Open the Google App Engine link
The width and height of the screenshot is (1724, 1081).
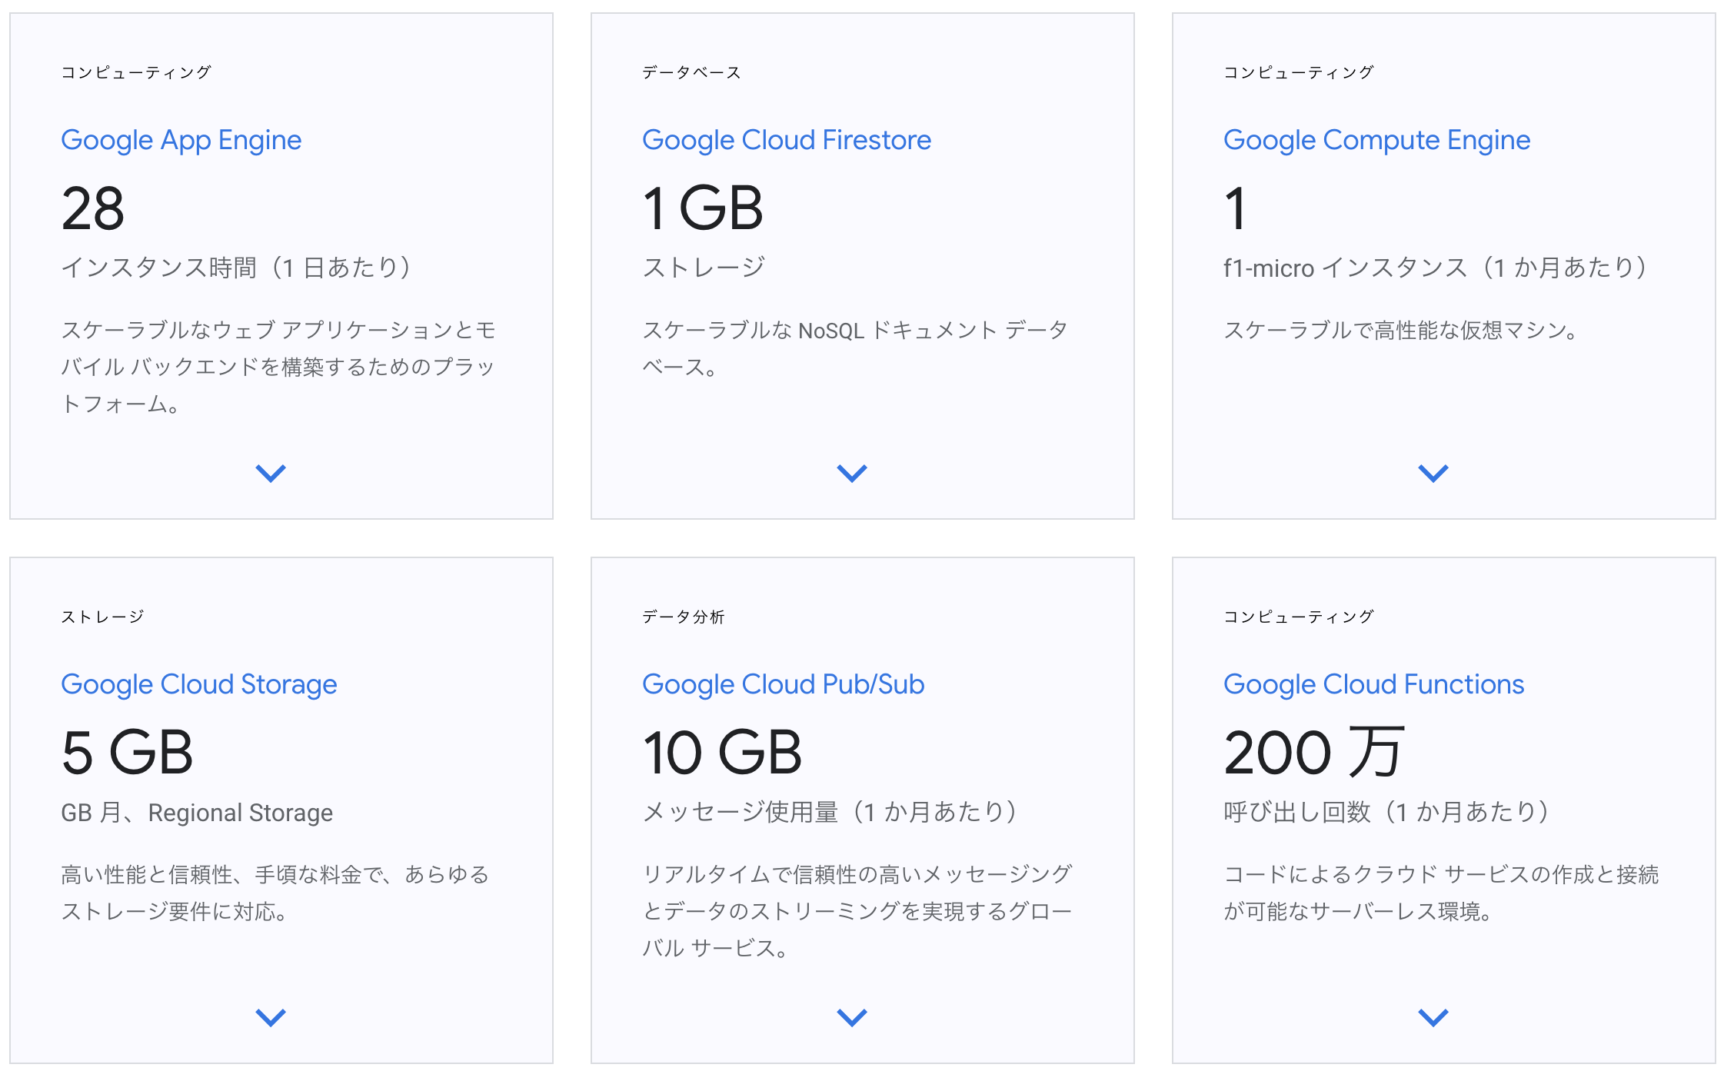coord(181,140)
